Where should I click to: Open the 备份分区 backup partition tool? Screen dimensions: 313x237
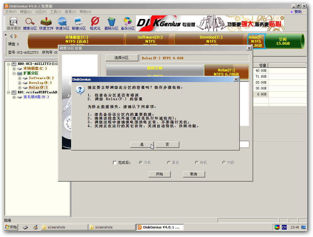(128, 23)
